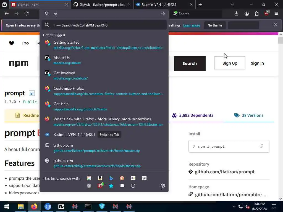283x212 pixels.
Task: Search this time with Amazon
Action: (100, 178)
